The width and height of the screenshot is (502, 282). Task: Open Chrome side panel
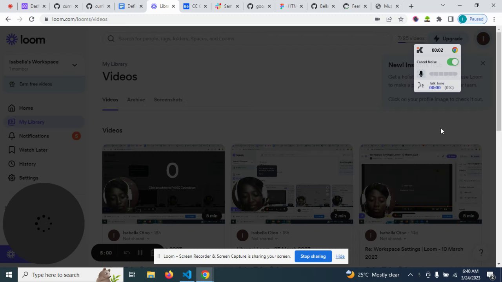click(451, 19)
